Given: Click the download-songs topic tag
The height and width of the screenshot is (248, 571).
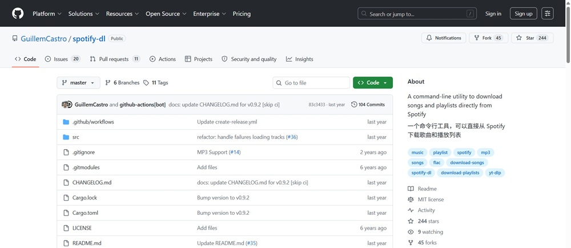Looking at the screenshot, I should tap(467, 163).
